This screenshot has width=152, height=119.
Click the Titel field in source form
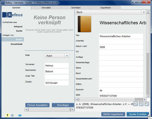point(121,36)
